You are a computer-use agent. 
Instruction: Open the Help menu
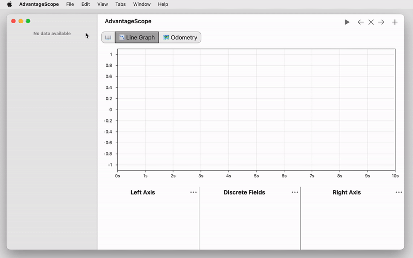coord(163,4)
